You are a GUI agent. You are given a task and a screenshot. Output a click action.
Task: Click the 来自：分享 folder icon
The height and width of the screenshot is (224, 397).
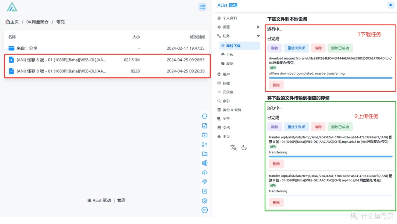[11, 48]
